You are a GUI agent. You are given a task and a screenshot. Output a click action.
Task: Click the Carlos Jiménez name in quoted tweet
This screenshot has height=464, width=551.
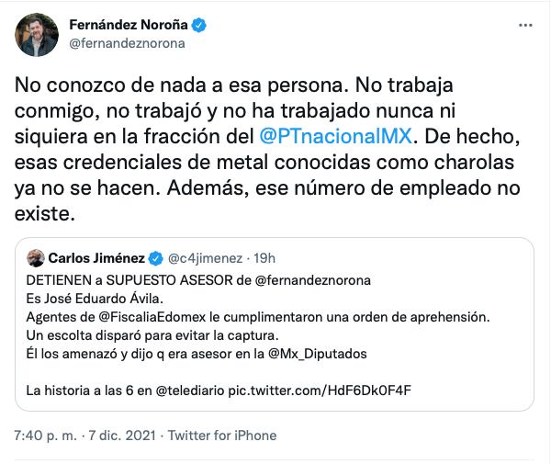(x=99, y=258)
